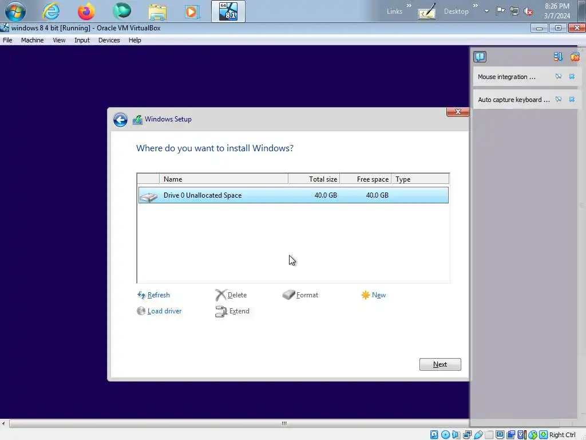Click the Right Ctrl host key label
Image resolution: width=586 pixels, height=440 pixels.
563,435
